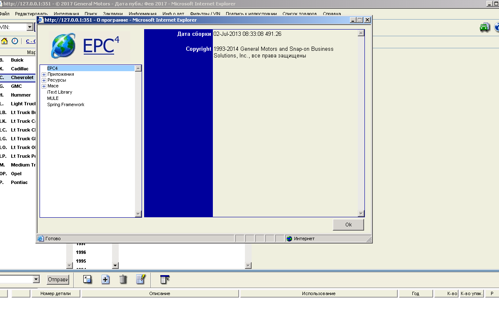
Task: Click the К-во упак. column header
Action: pyautogui.click(x=472, y=293)
